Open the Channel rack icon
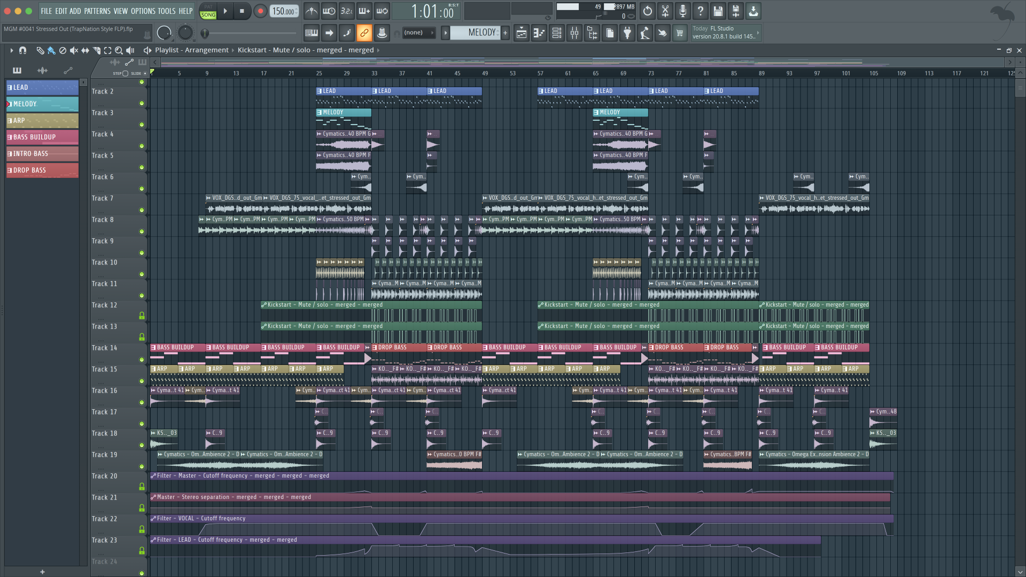1026x577 pixels. coord(557,33)
